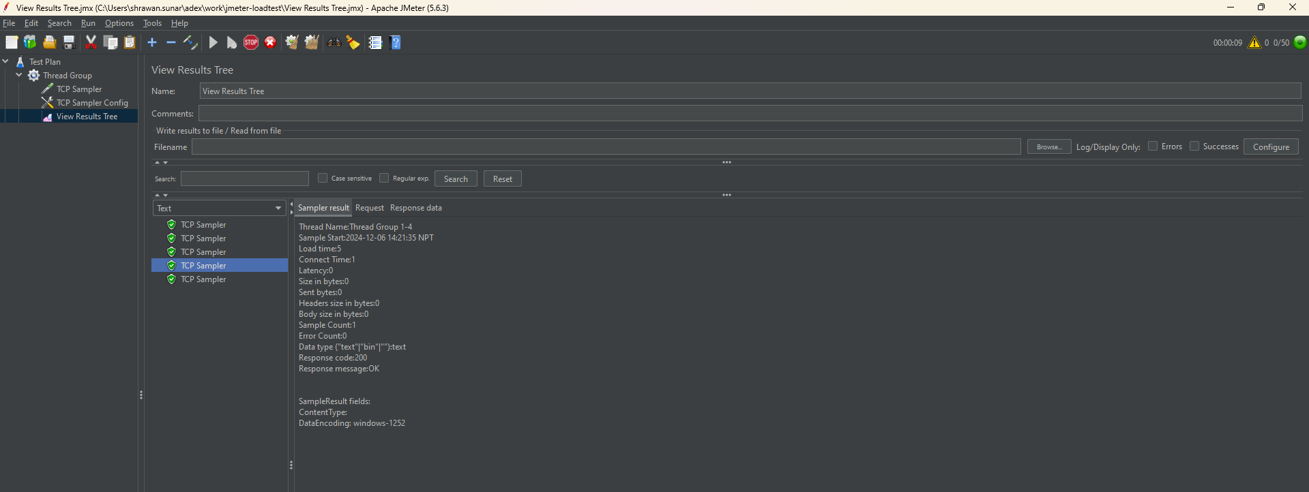
Task: Click the collapse arrows above the Search label
Action: click(161, 162)
